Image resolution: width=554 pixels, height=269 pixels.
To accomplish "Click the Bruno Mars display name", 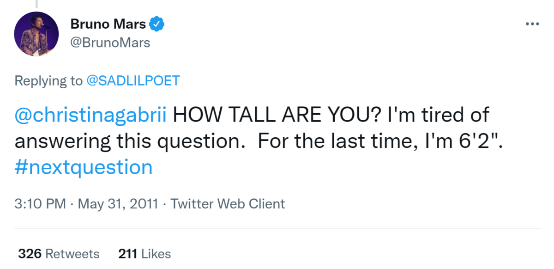I will (x=108, y=24).
